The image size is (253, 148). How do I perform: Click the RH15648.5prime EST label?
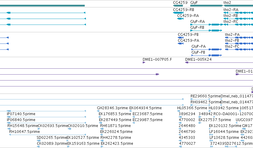[x=23, y=126]
